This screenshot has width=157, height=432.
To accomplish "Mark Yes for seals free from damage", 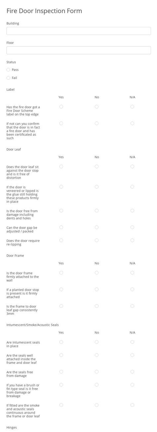I will 61,372.
